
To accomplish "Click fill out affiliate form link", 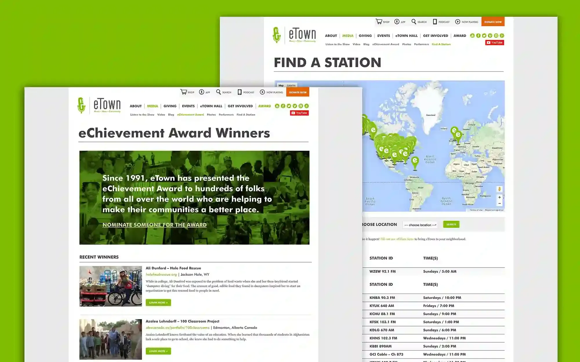I will [x=397, y=239].
